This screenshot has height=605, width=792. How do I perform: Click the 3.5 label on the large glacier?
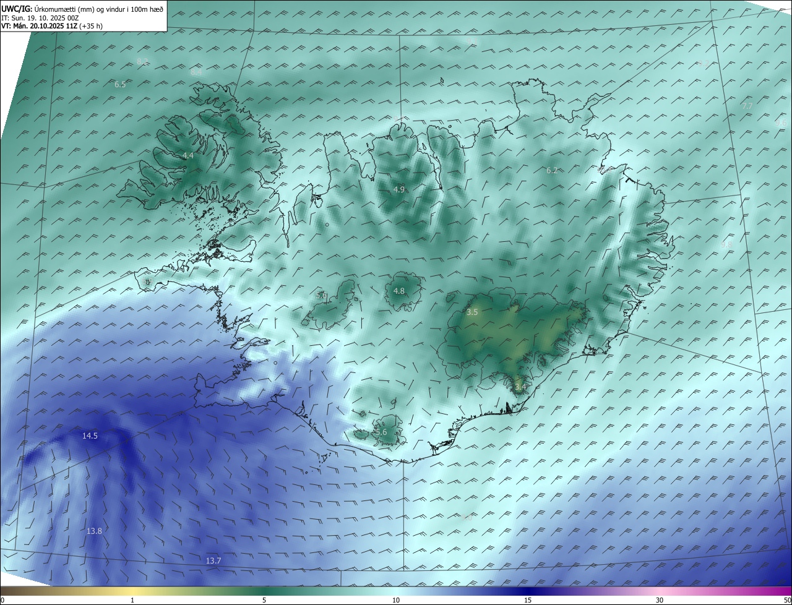point(472,312)
